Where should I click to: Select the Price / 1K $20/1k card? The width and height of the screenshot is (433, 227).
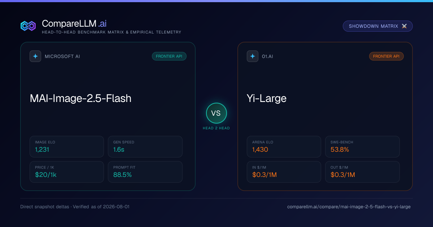(67, 172)
